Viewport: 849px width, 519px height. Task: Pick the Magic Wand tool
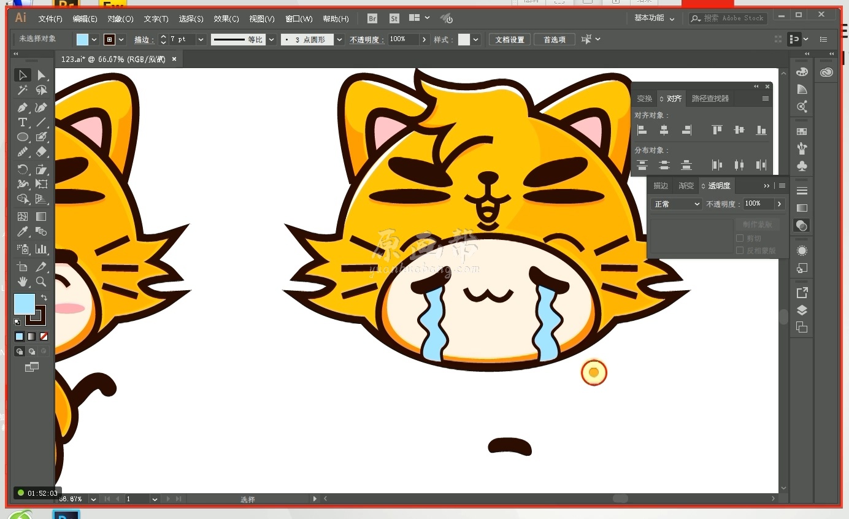[23, 90]
